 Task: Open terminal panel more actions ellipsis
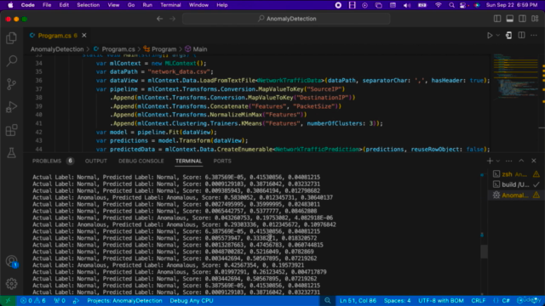click(509, 161)
